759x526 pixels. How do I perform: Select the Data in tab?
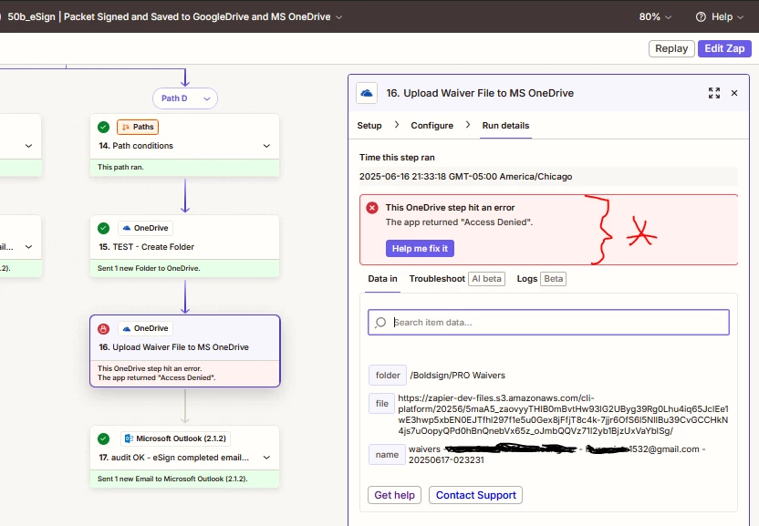(x=382, y=279)
